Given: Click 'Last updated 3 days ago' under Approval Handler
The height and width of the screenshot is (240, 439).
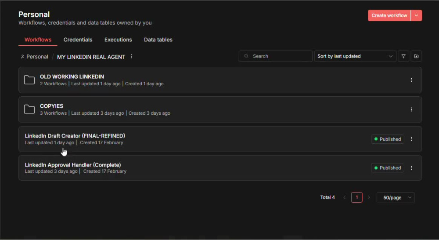Looking at the screenshot, I should coord(51,171).
